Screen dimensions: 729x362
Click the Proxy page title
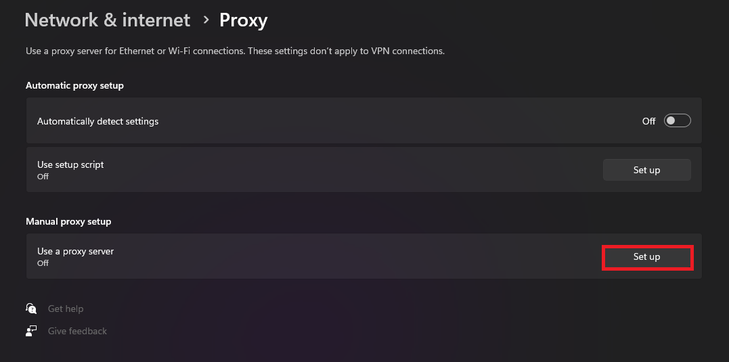coord(243,20)
